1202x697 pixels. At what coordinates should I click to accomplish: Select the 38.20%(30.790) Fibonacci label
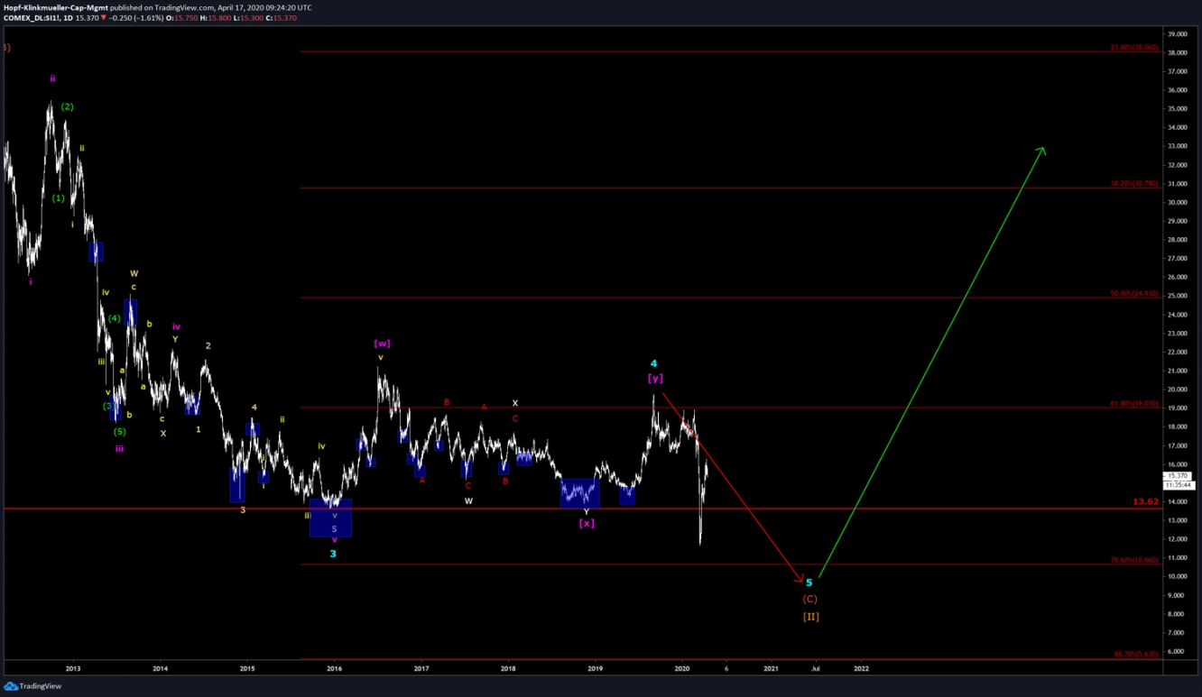coord(1134,184)
